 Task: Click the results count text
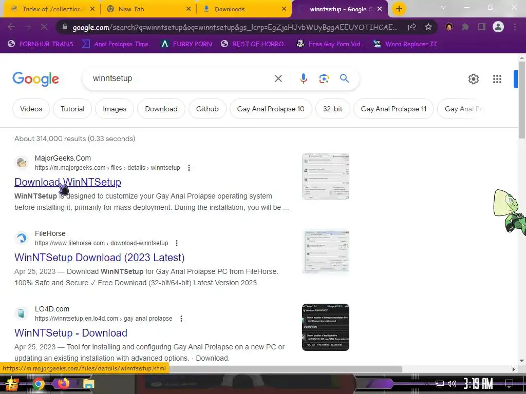tap(75, 139)
